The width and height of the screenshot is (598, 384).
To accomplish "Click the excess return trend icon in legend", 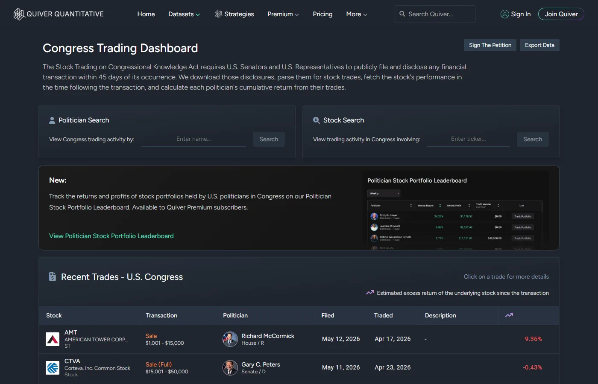I will [370, 293].
